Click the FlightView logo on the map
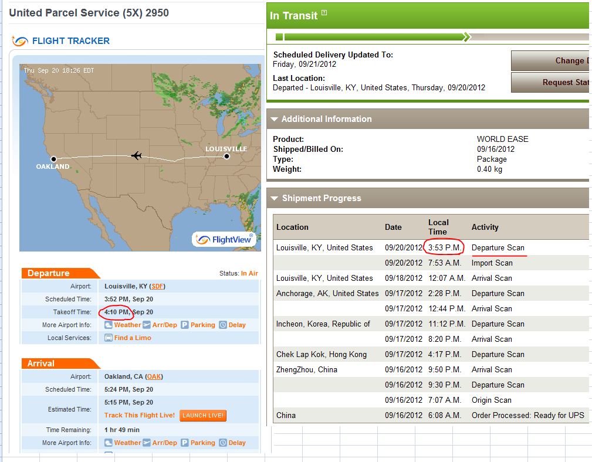The height and width of the screenshot is (462, 592). click(224, 239)
